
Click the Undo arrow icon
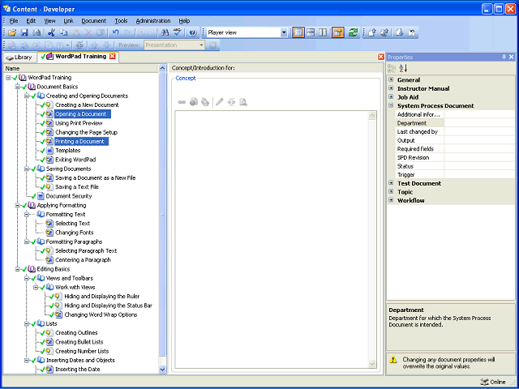point(115,32)
